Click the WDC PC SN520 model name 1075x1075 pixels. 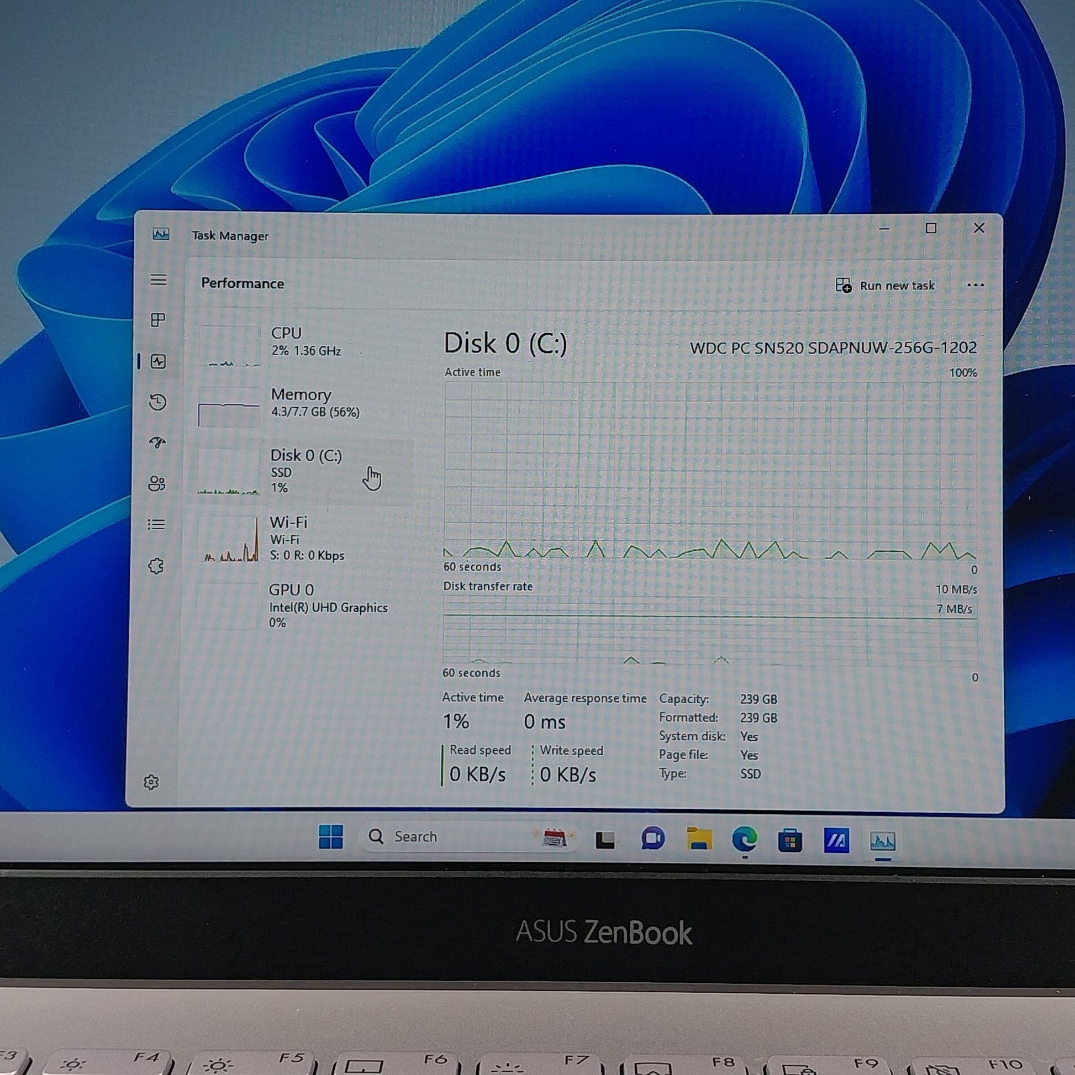pos(833,348)
